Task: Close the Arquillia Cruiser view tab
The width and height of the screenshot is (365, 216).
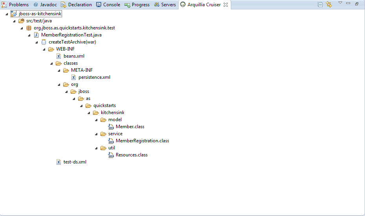Action: [x=226, y=5]
